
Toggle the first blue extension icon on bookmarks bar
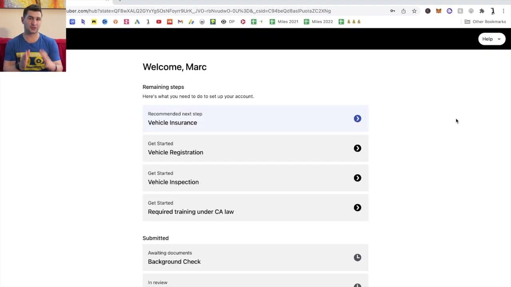click(x=72, y=22)
